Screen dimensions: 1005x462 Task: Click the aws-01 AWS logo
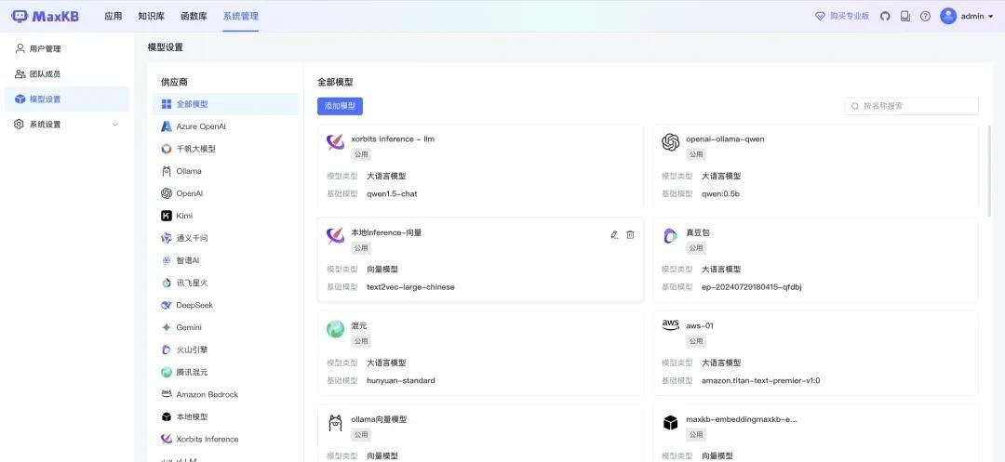670,326
